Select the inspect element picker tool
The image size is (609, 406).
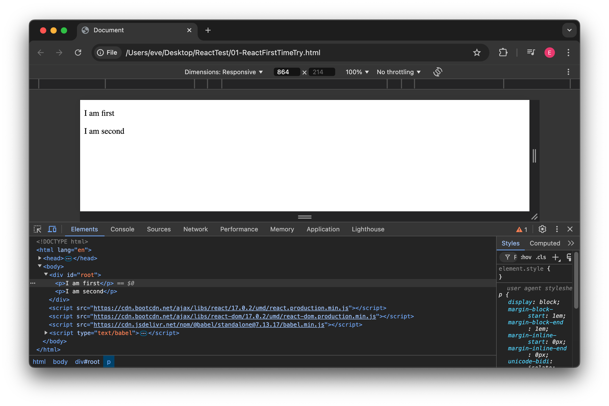point(38,229)
